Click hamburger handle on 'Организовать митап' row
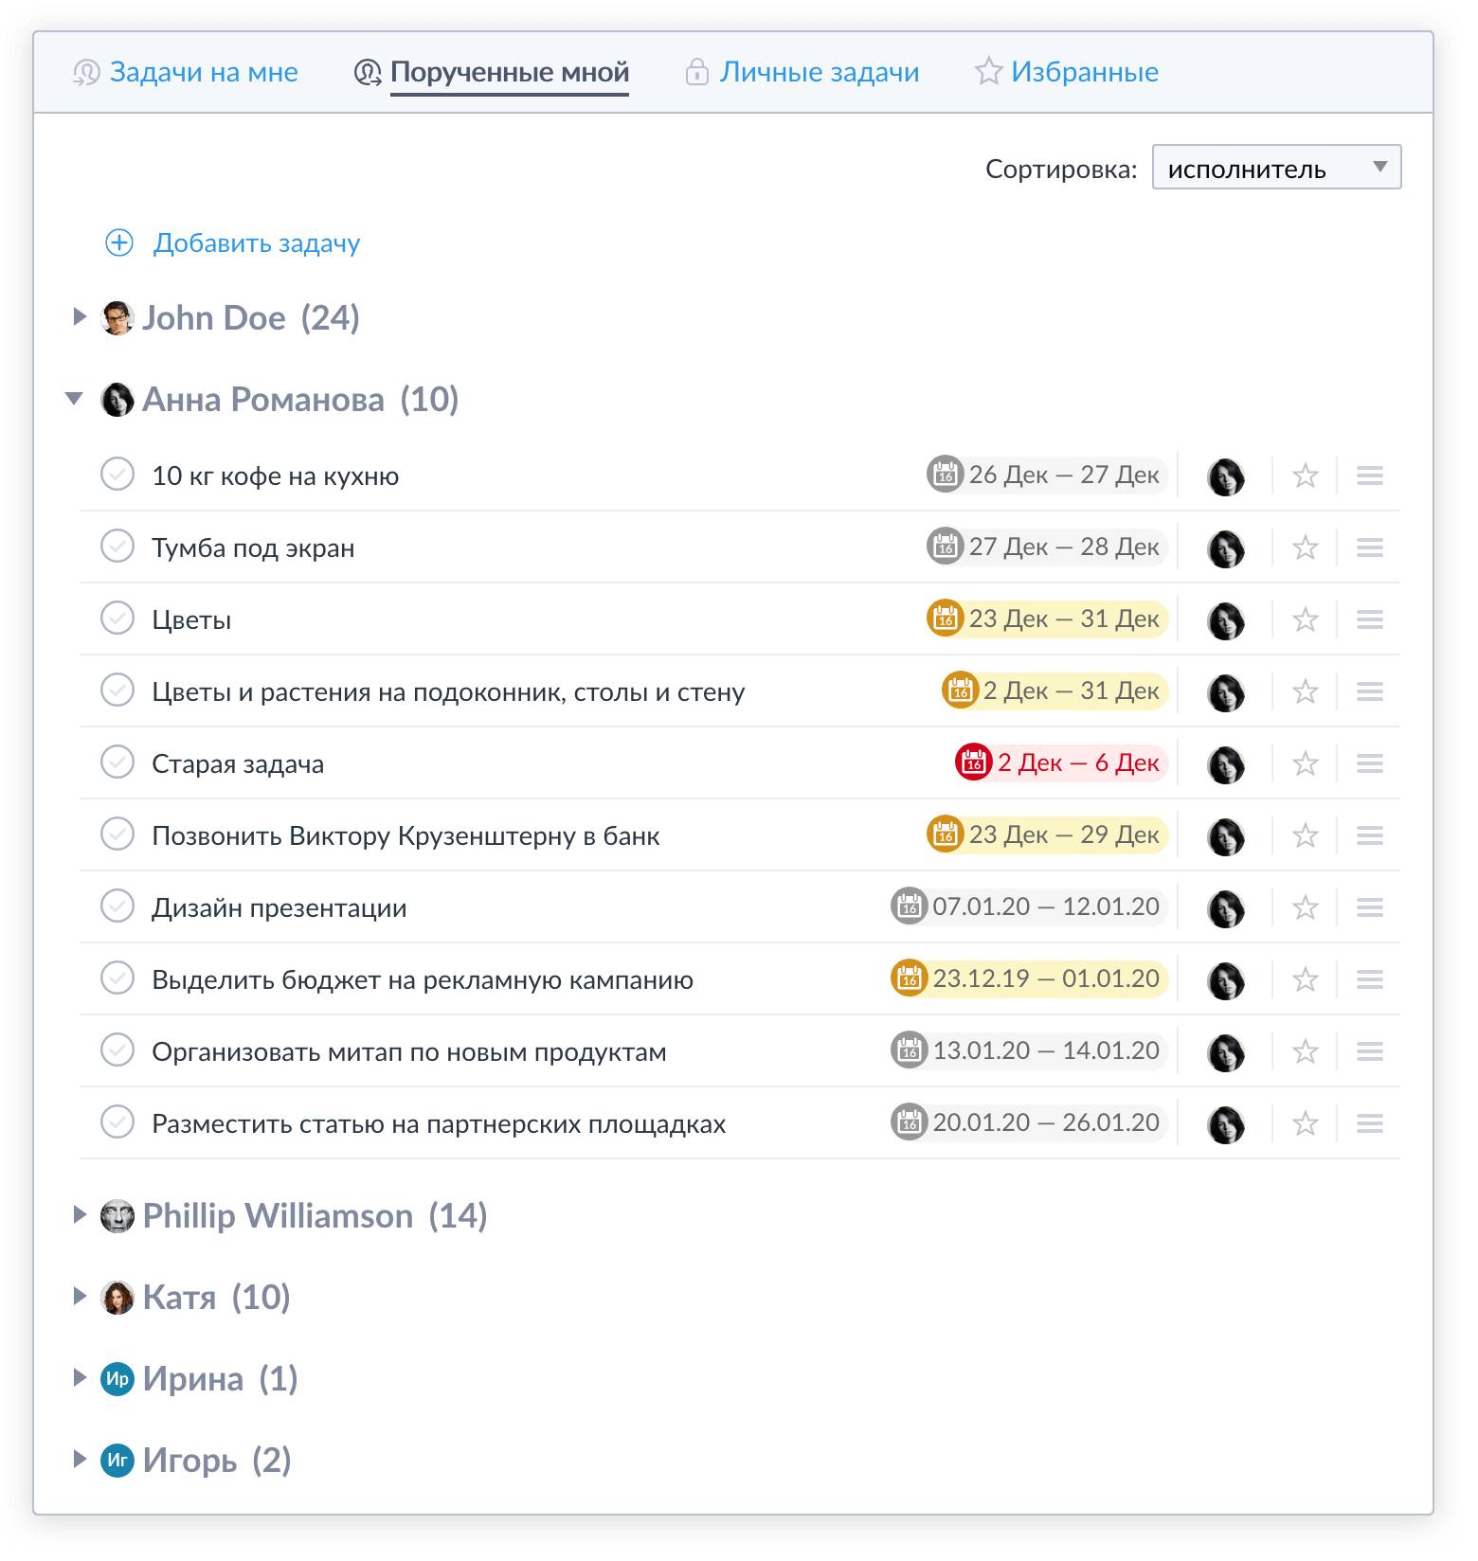This screenshot has width=1478, height=1561. (x=1369, y=1051)
